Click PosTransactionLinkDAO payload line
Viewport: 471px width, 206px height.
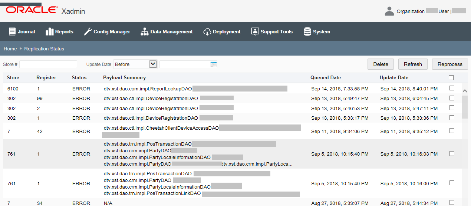coord(152,193)
